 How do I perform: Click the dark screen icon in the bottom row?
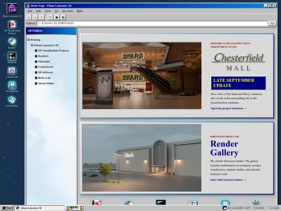point(161,202)
